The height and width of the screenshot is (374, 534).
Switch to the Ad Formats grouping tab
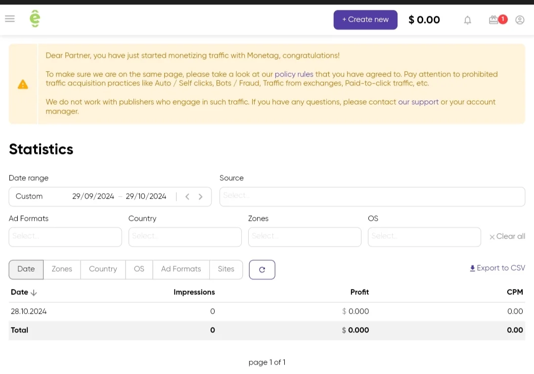(181, 270)
